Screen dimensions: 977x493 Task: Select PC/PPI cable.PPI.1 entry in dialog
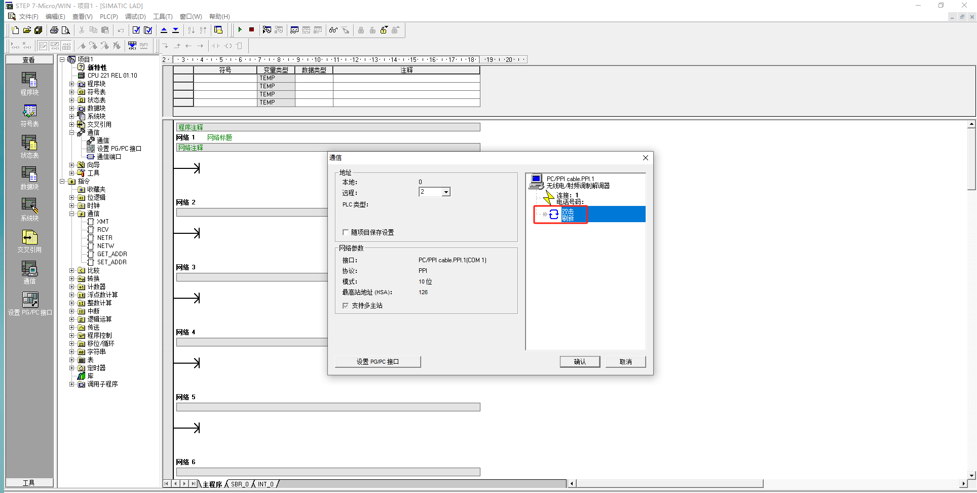(570, 179)
